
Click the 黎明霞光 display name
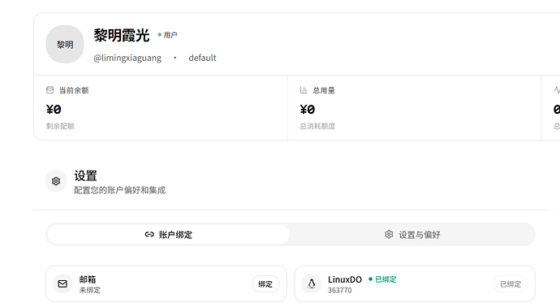point(122,36)
